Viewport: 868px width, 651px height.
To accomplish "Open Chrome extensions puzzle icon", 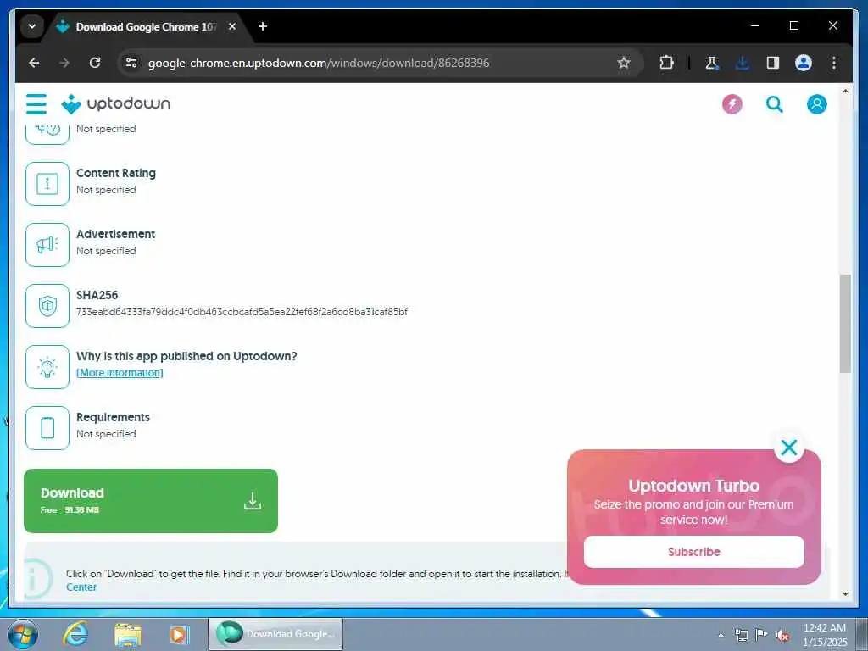I will point(666,63).
